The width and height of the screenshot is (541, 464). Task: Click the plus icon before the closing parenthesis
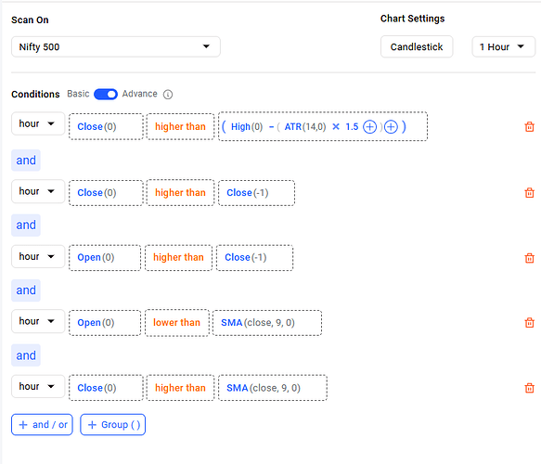coord(391,127)
